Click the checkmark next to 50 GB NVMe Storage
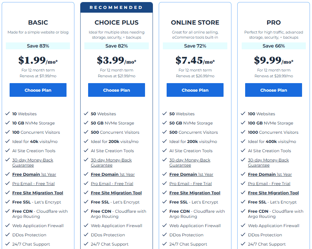The image size is (312, 249). click(x=85, y=123)
